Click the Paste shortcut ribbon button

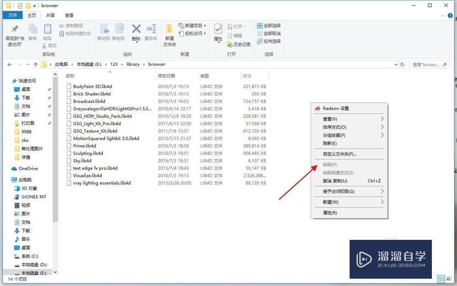[x=75, y=33]
